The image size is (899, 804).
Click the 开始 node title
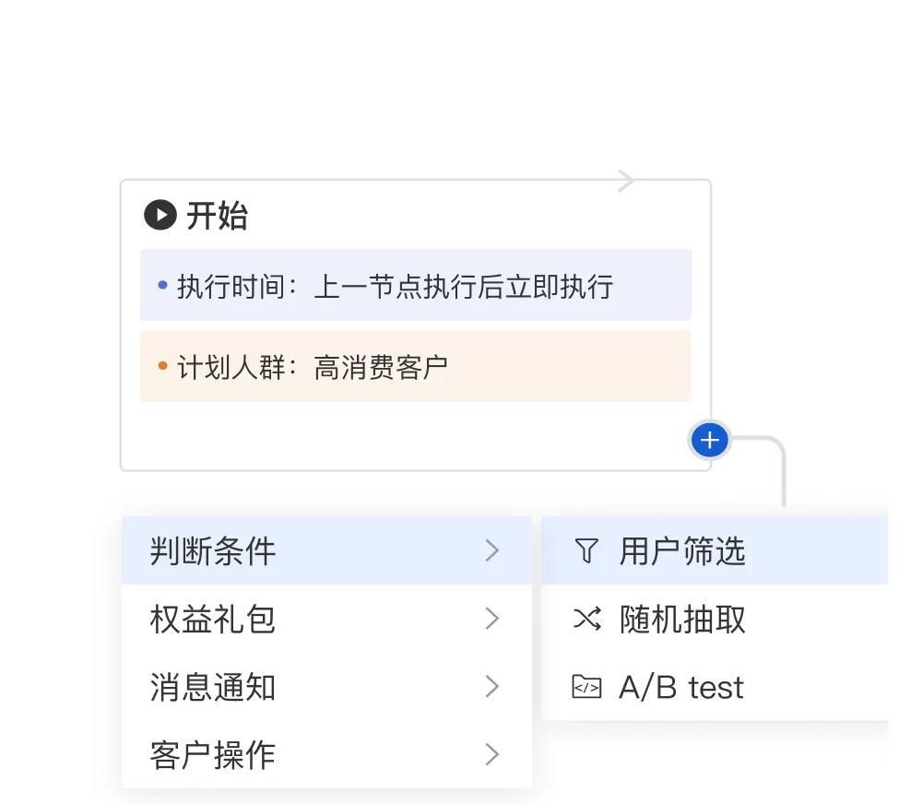pos(218,216)
